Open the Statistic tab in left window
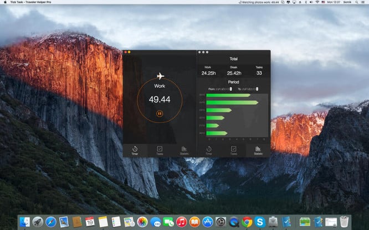This screenshot has height=230, width=369. pyautogui.click(x=184, y=150)
